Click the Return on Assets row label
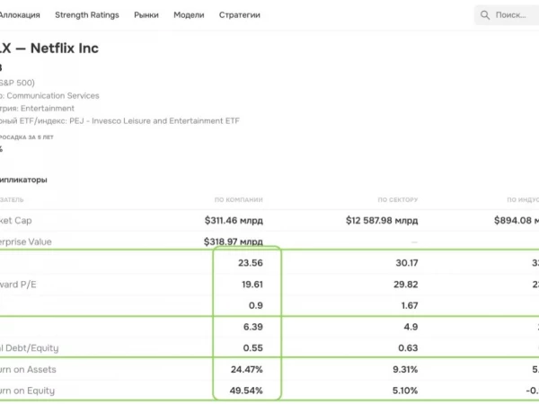The width and height of the screenshot is (539, 404). (x=28, y=369)
